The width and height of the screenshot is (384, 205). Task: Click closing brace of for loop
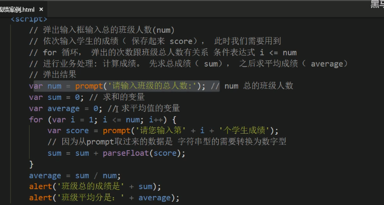tap(31, 164)
